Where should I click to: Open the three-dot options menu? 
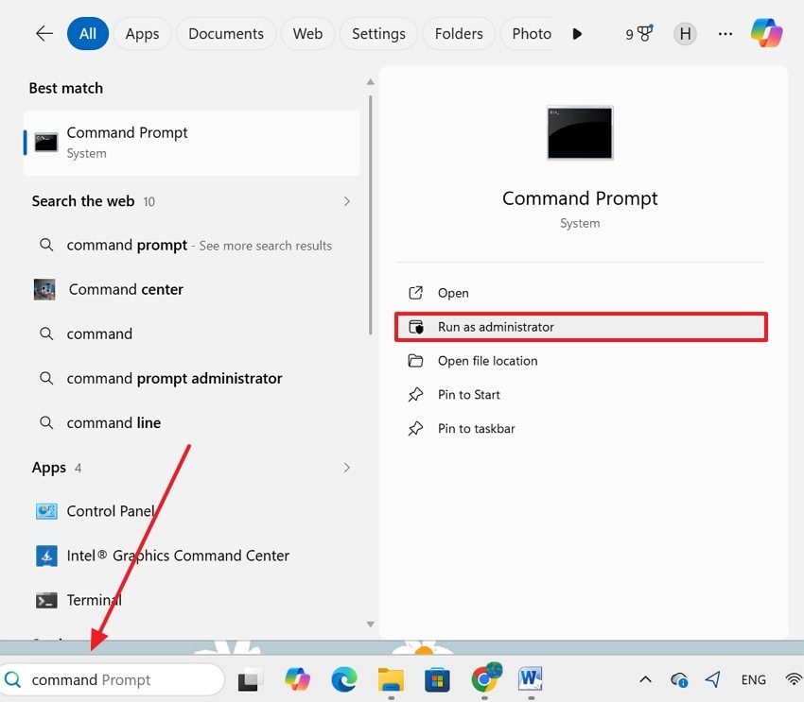pyautogui.click(x=725, y=34)
